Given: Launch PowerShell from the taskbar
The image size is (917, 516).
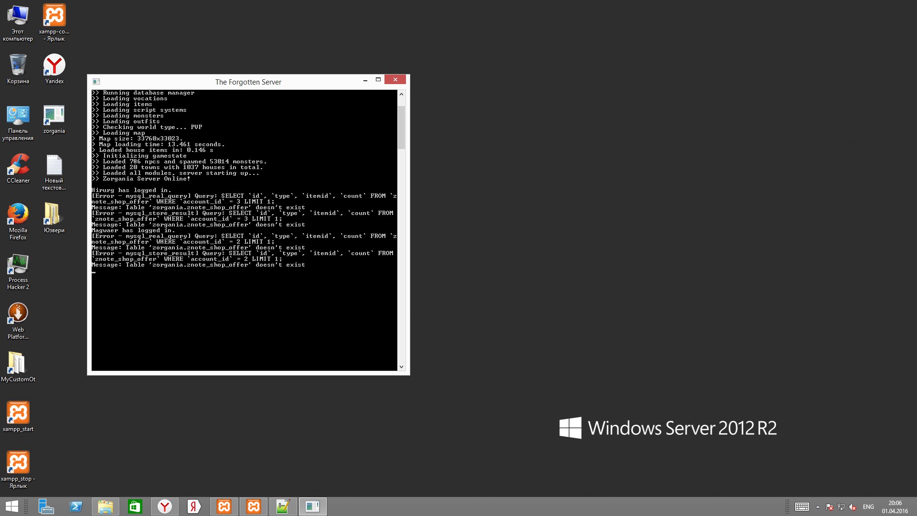Looking at the screenshot, I should coord(75,506).
